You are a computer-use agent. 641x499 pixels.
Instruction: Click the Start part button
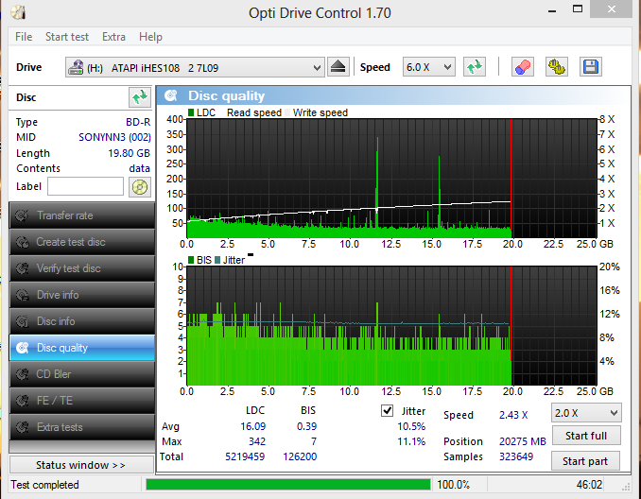pyautogui.click(x=585, y=461)
